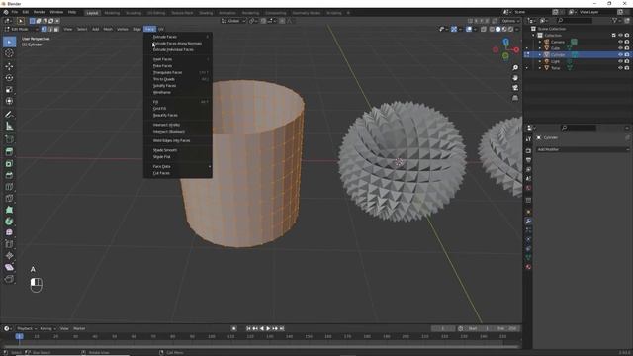The image size is (633, 356).
Task: Open the Modifier wrench properties tab
Action: pos(528,221)
